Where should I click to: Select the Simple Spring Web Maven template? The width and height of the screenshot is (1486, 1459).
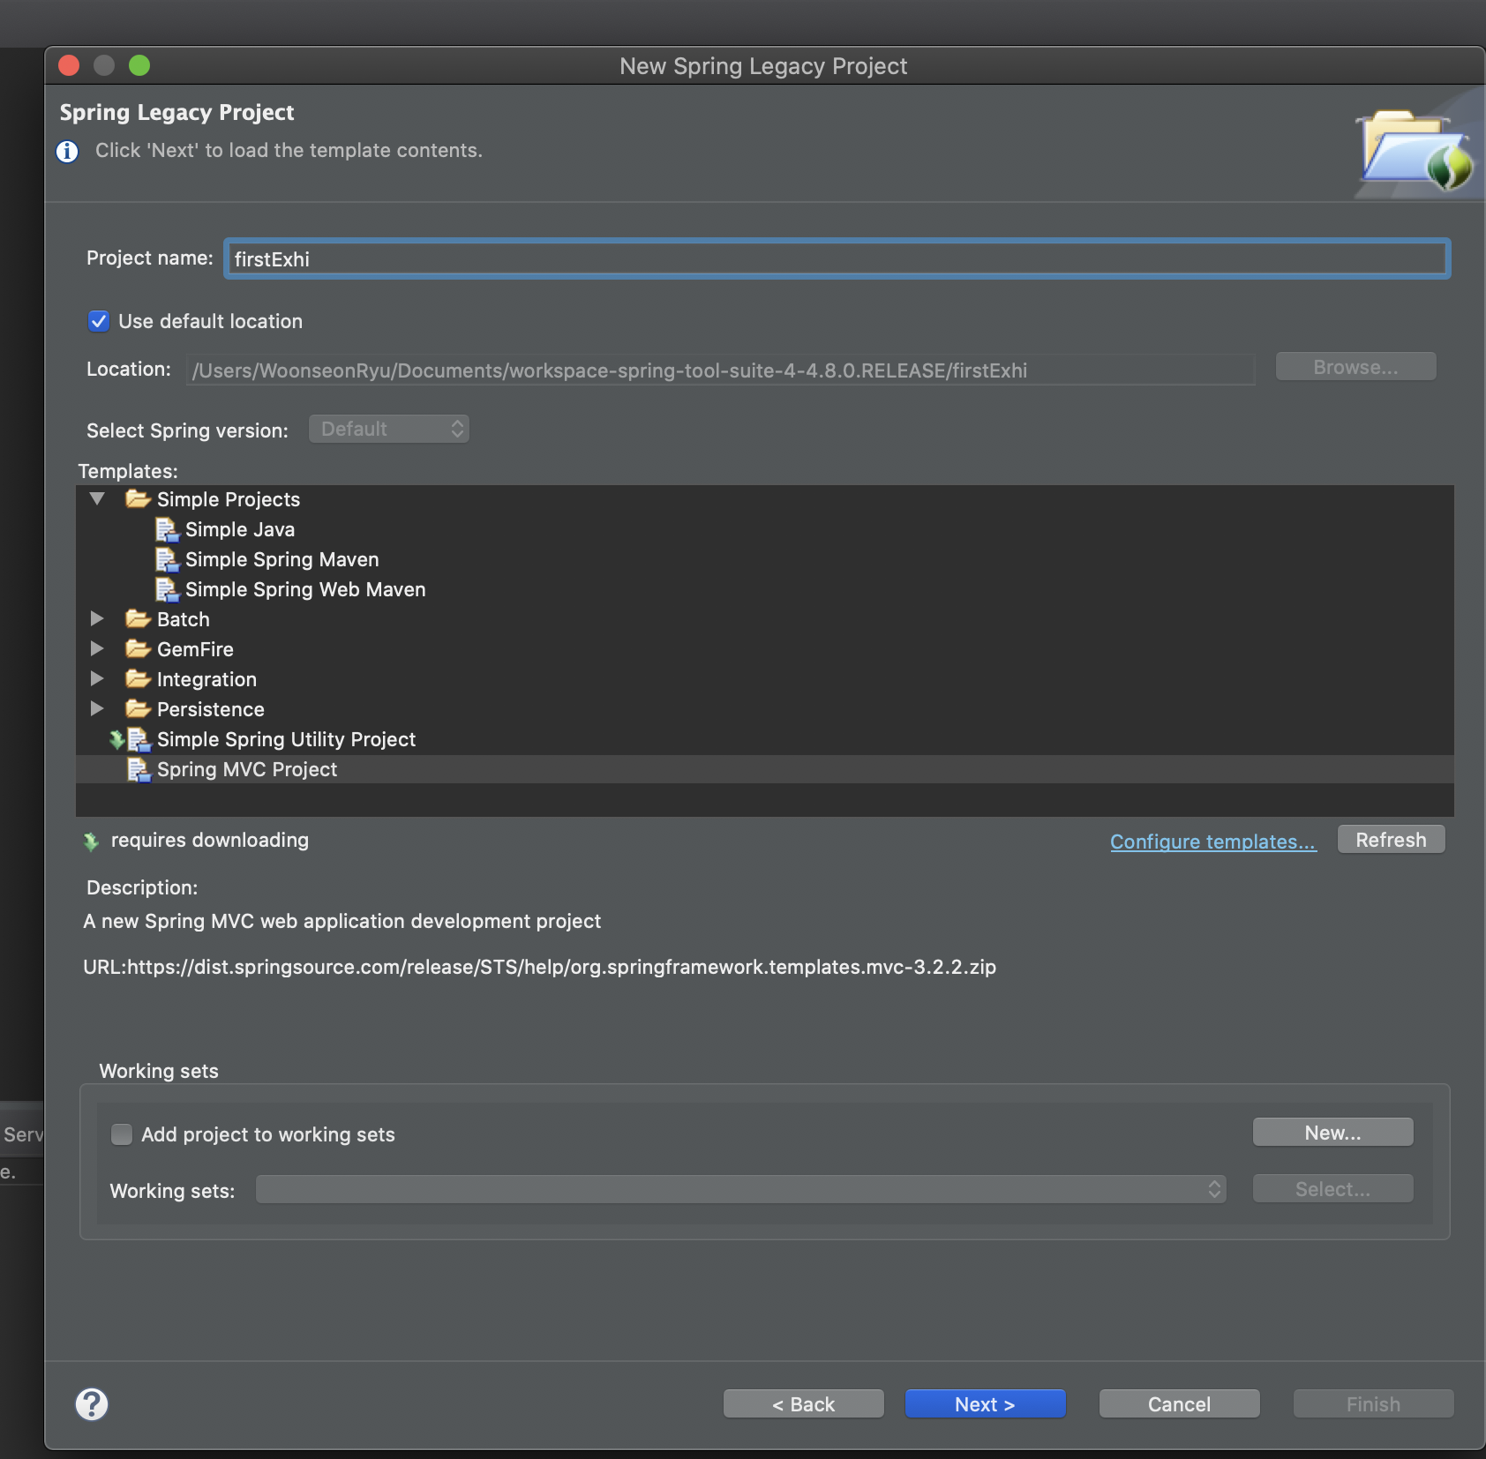(x=765, y=589)
